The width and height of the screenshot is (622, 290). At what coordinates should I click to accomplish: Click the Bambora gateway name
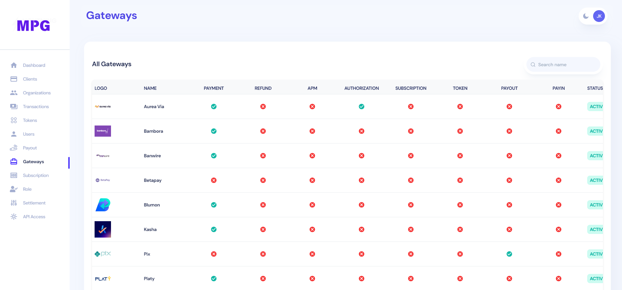(x=153, y=131)
